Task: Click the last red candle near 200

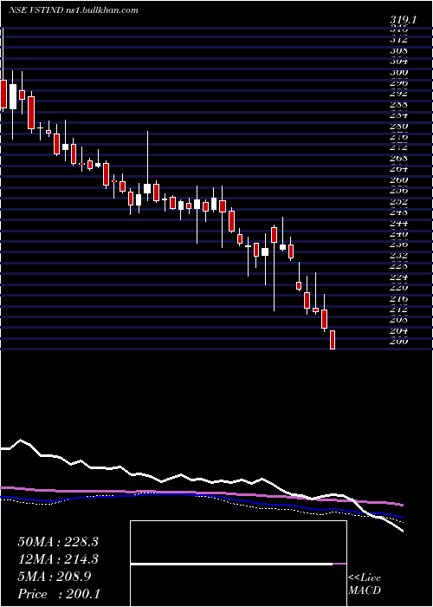Action: [x=332, y=340]
